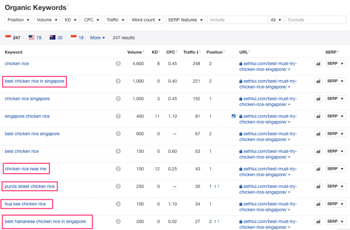Click volume value 4,600 for chicken rice
This screenshot has height=230, width=350.
coord(138,63)
